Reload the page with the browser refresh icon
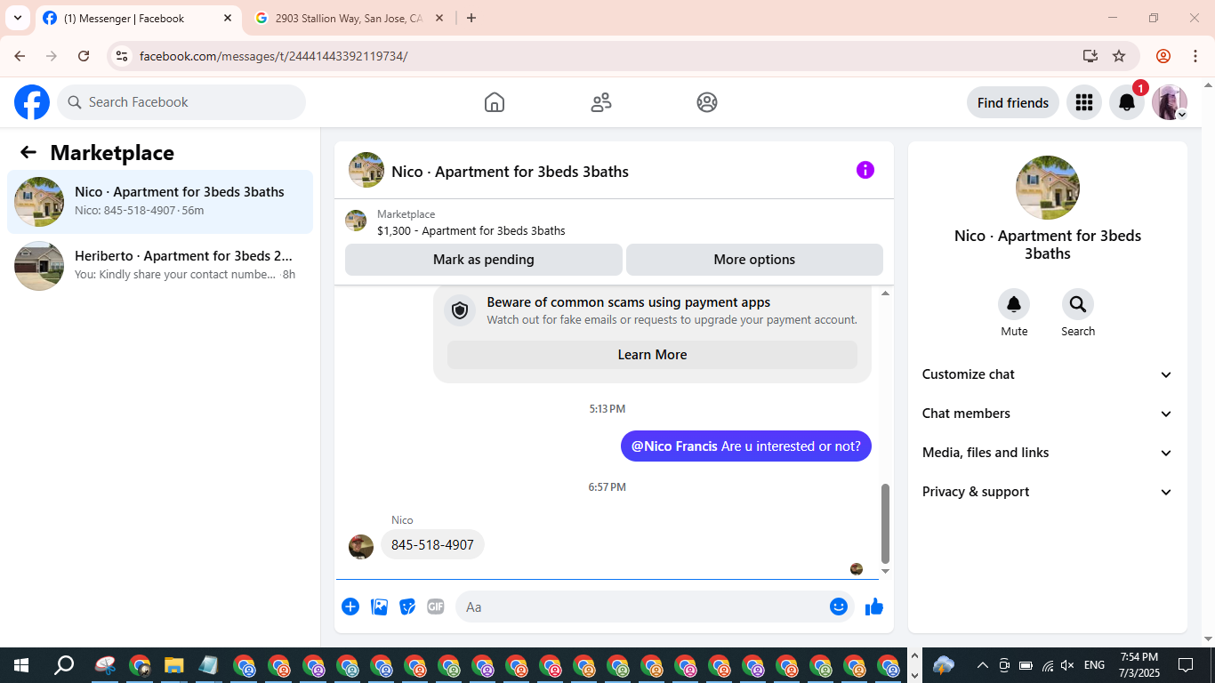Image resolution: width=1215 pixels, height=683 pixels. point(84,56)
